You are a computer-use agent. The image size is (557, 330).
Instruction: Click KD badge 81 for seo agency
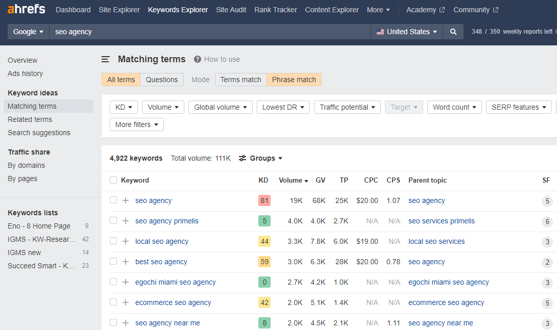[x=264, y=200]
